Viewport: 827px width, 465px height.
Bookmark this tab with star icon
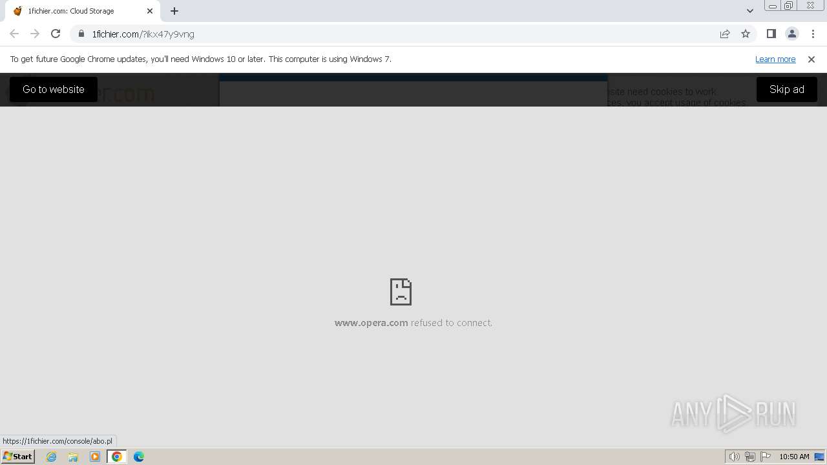746,34
